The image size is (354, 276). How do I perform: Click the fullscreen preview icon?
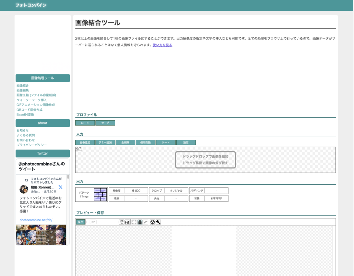(134, 222)
